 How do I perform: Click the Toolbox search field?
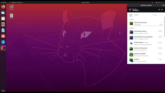(x=158, y=15)
